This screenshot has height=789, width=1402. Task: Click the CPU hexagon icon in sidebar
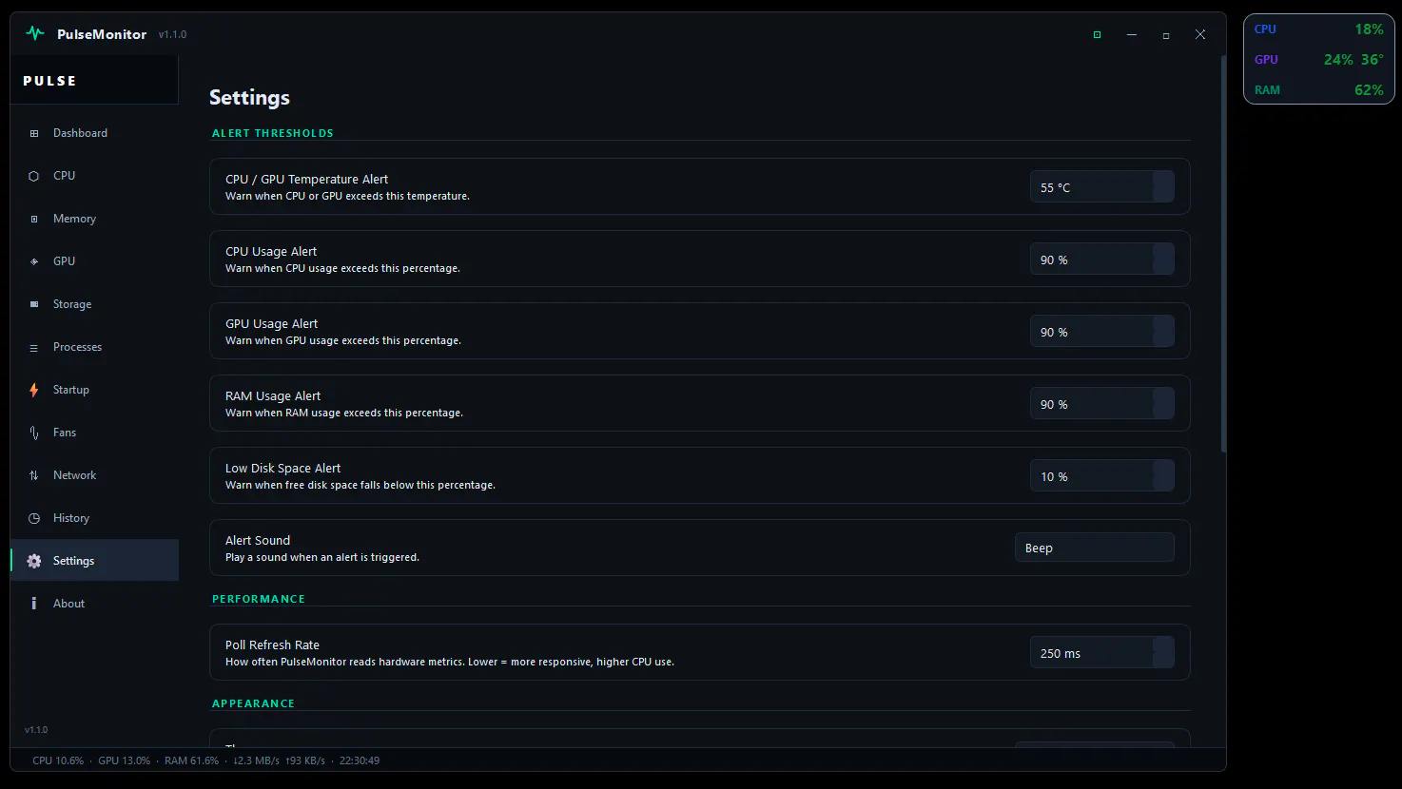(34, 176)
